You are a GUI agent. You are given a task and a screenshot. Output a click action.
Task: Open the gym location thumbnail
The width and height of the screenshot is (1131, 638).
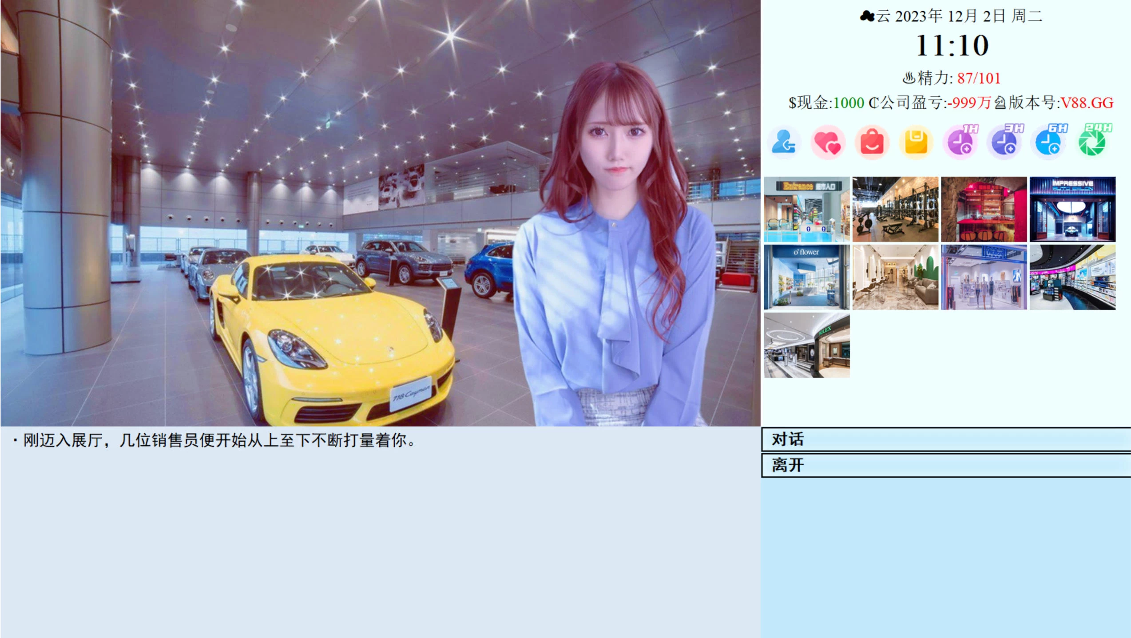point(895,209)
